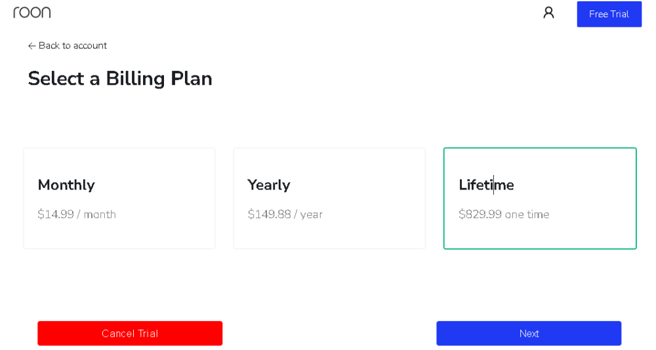656x350 pixels.
Task: Pick the Lifetime billing plan card
Action: click(540, 198)
